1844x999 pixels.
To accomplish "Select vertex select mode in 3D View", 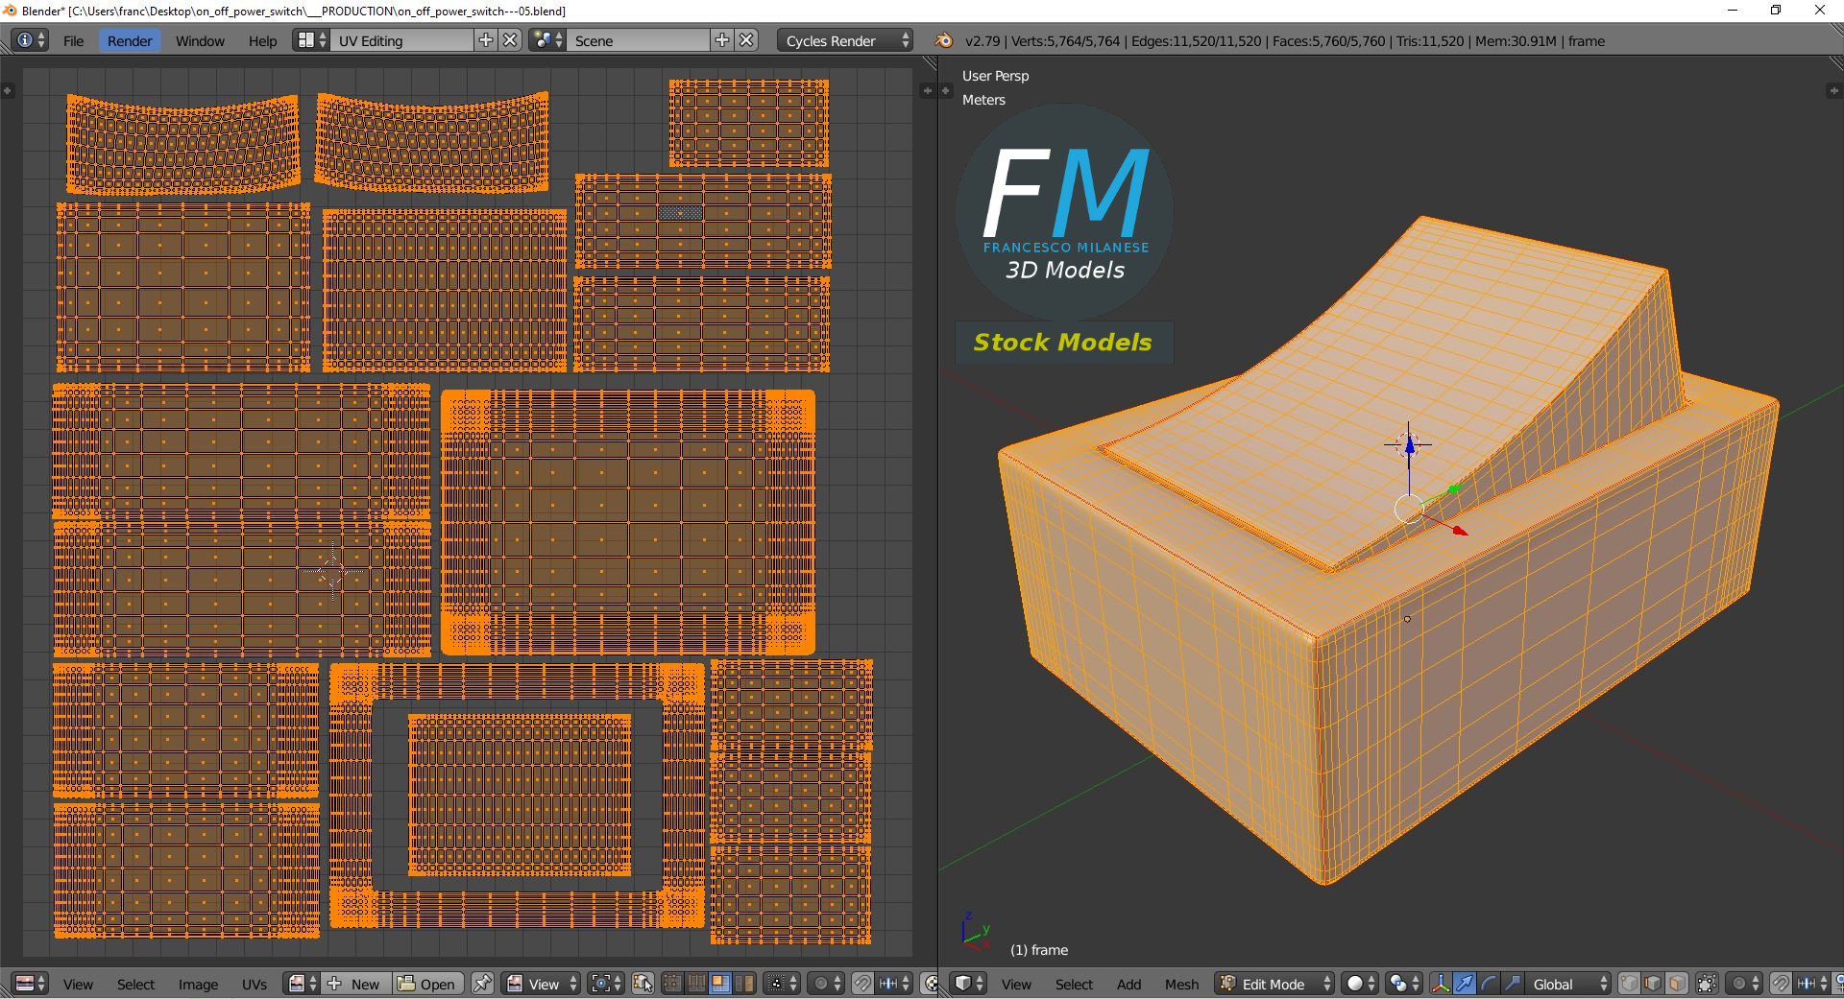I will (x=1629, y=984).
